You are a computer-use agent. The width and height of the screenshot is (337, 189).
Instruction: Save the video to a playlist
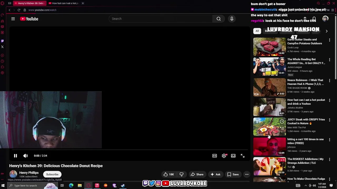[x=233, y=174]
